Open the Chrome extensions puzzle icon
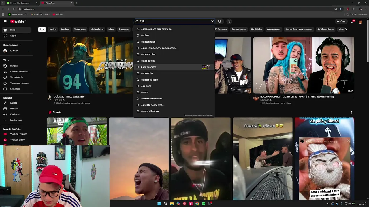The height and width of the screenshot is (207, 369). click(353, 9)
